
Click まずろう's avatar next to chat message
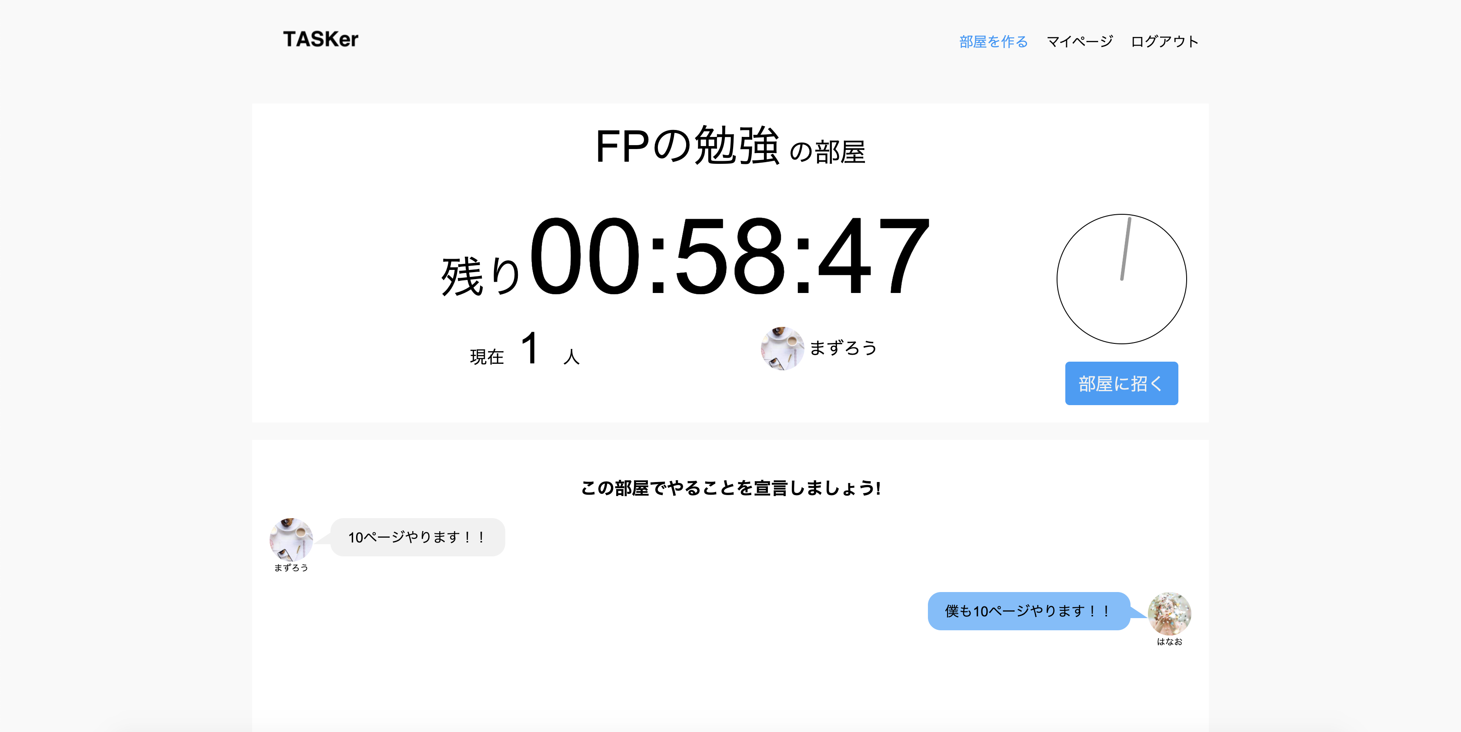291,539
